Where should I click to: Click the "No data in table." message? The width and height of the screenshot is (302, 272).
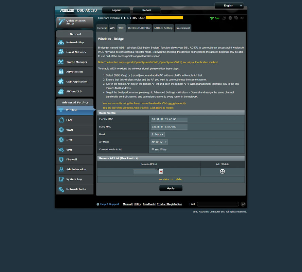click(x=171, y=179)
